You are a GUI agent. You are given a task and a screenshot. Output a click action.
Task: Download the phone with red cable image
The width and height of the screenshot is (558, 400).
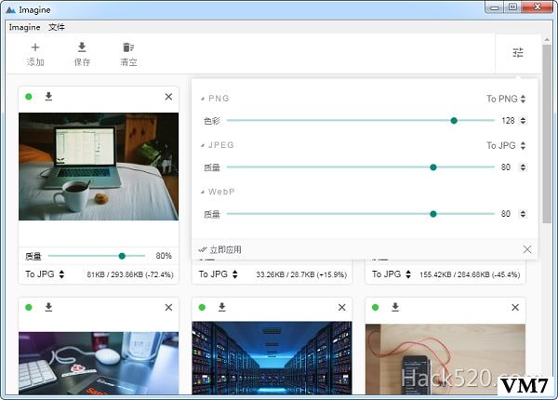395,307
